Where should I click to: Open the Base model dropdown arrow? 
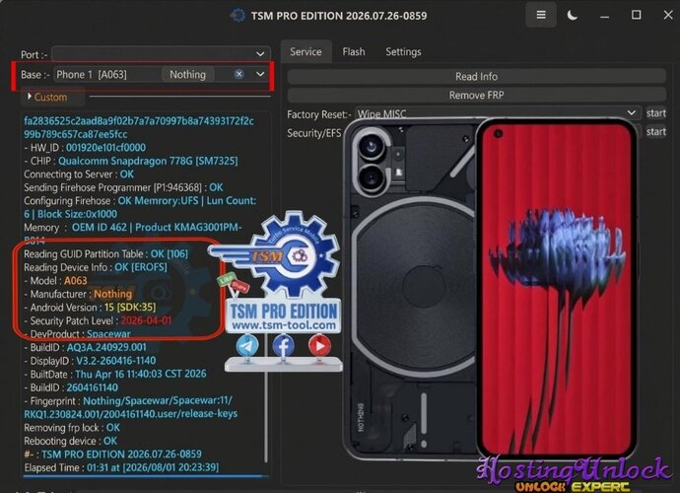(260, 74)
